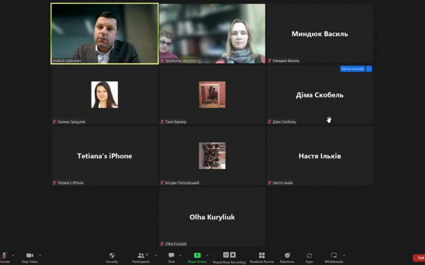The width and height of the screenshot is (425, 265).
Task: Expand the Participants options arrow
Action: [x=155, y=255]
